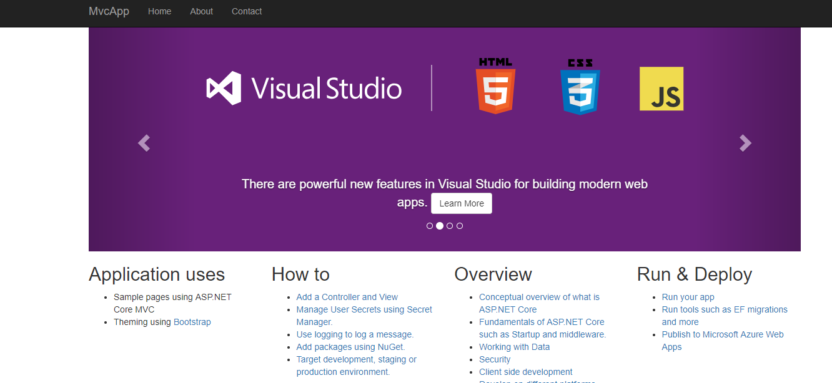
Task: Click 'Sample pages using ASP.NET Core MVC' text
Action: [172, 303]
